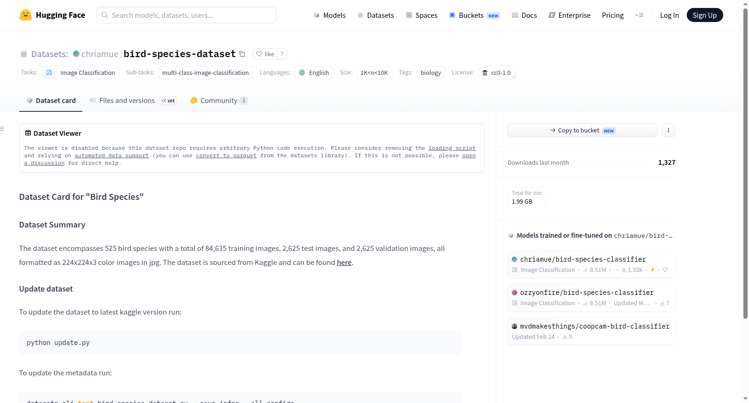
Task: Open the "open a discussion" link
Action: tap(469, 155)
